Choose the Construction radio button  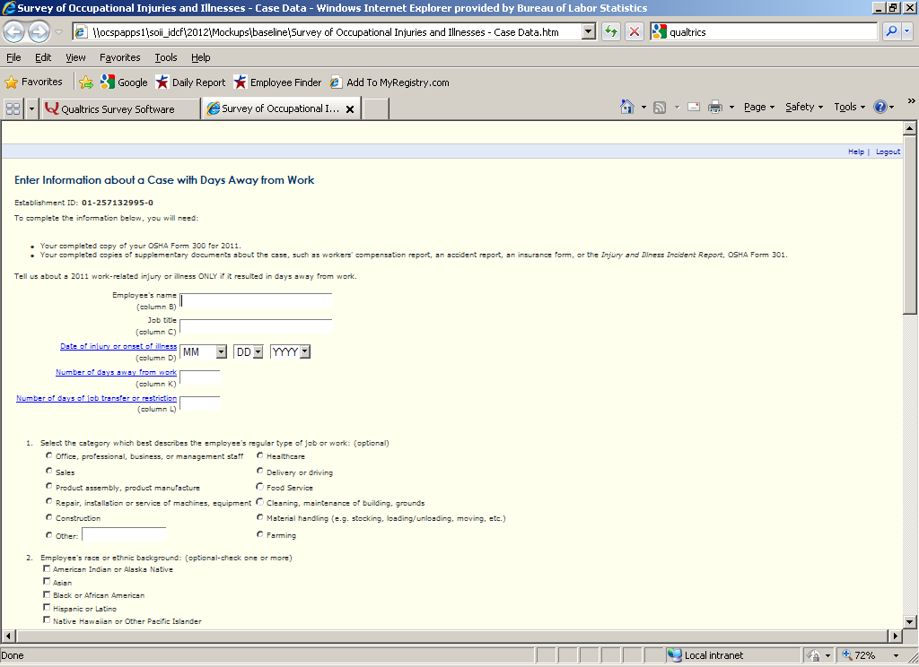pos(49,517)
